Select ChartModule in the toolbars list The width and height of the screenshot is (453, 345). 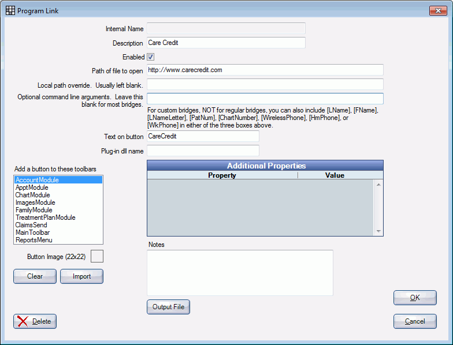pos(58,195)
